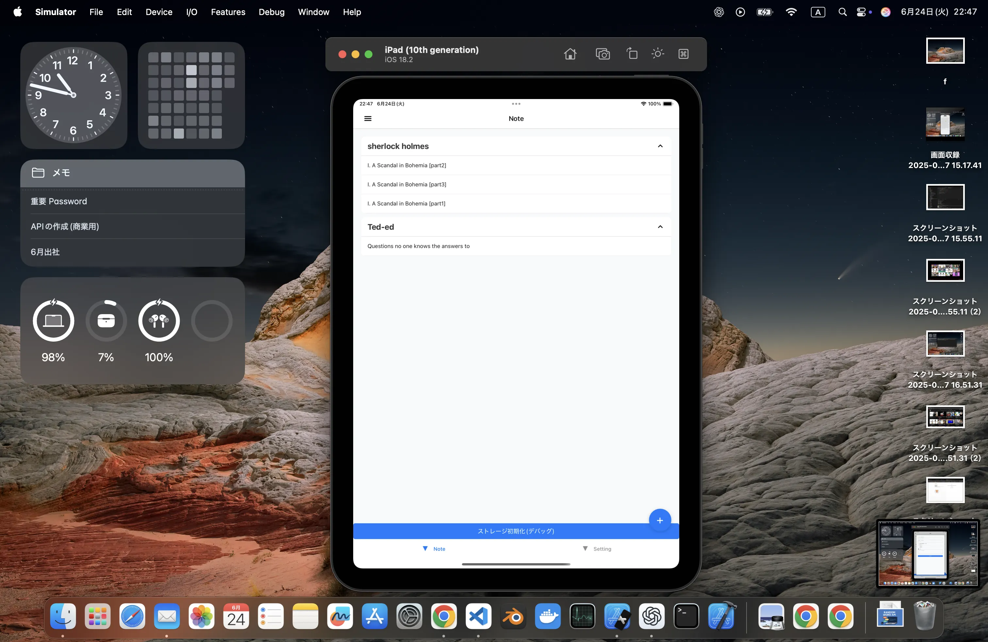Open the Features menu
Screen dimensions: 988x642
(228, 12)
